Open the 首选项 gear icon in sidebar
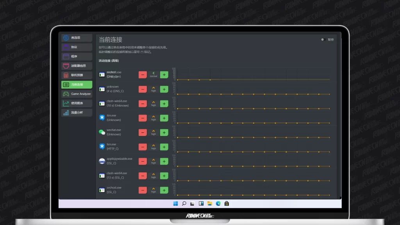Image resolution: width=400 pixels, height=225 pixels. point(66,38)
